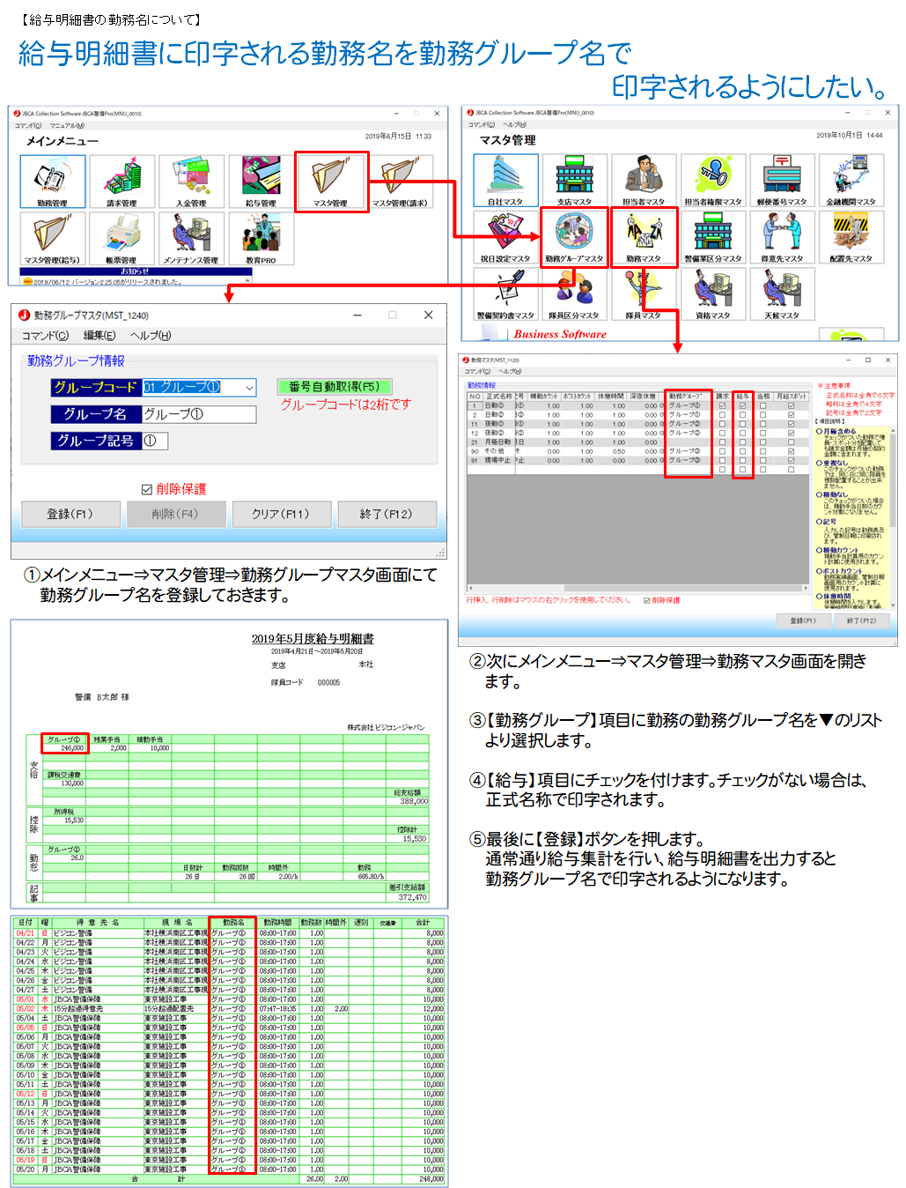Image resolution: width=906 pixels, height=1188 pixels.
Task: Click the グループ名 text field
Action: click(x=199, y=414)
